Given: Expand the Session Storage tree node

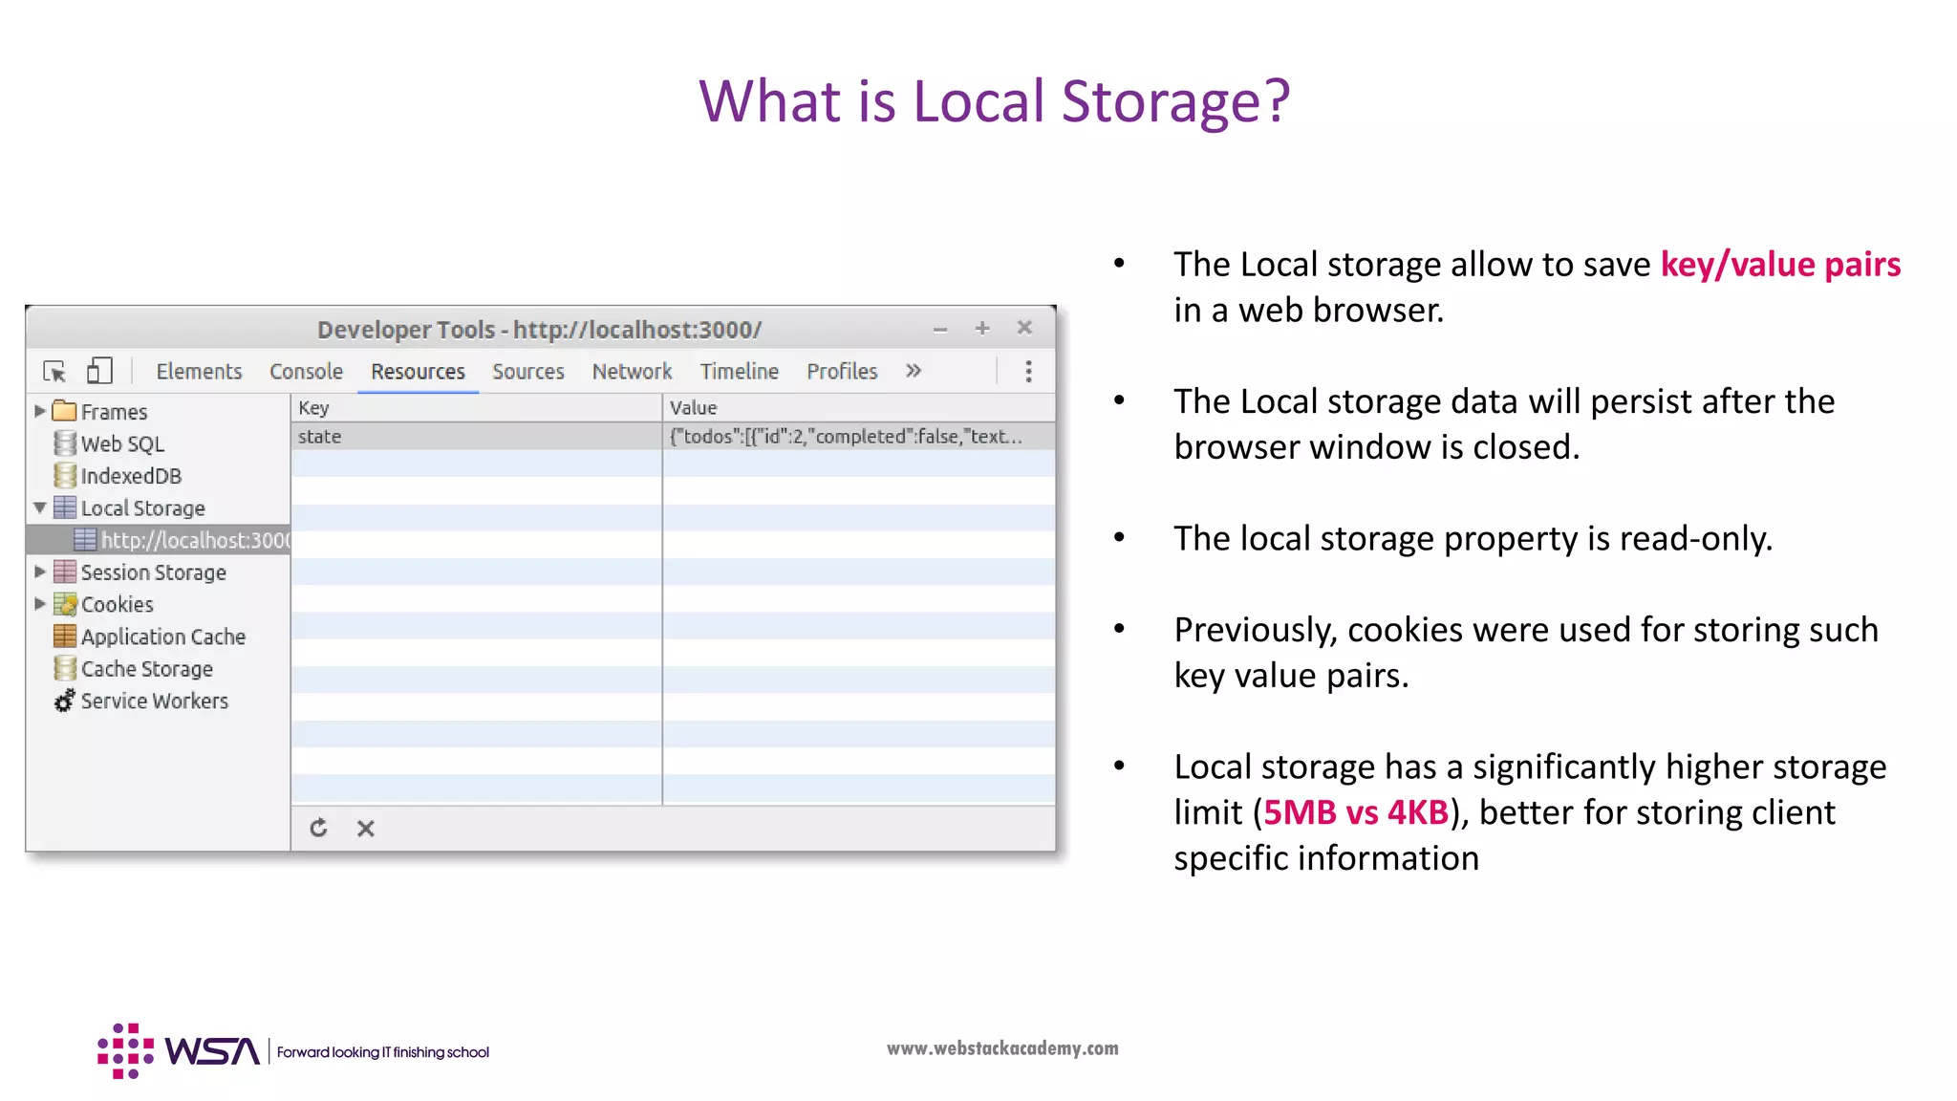Looking at the screenshot, I should pyautogui.click(x=40, y=572).
